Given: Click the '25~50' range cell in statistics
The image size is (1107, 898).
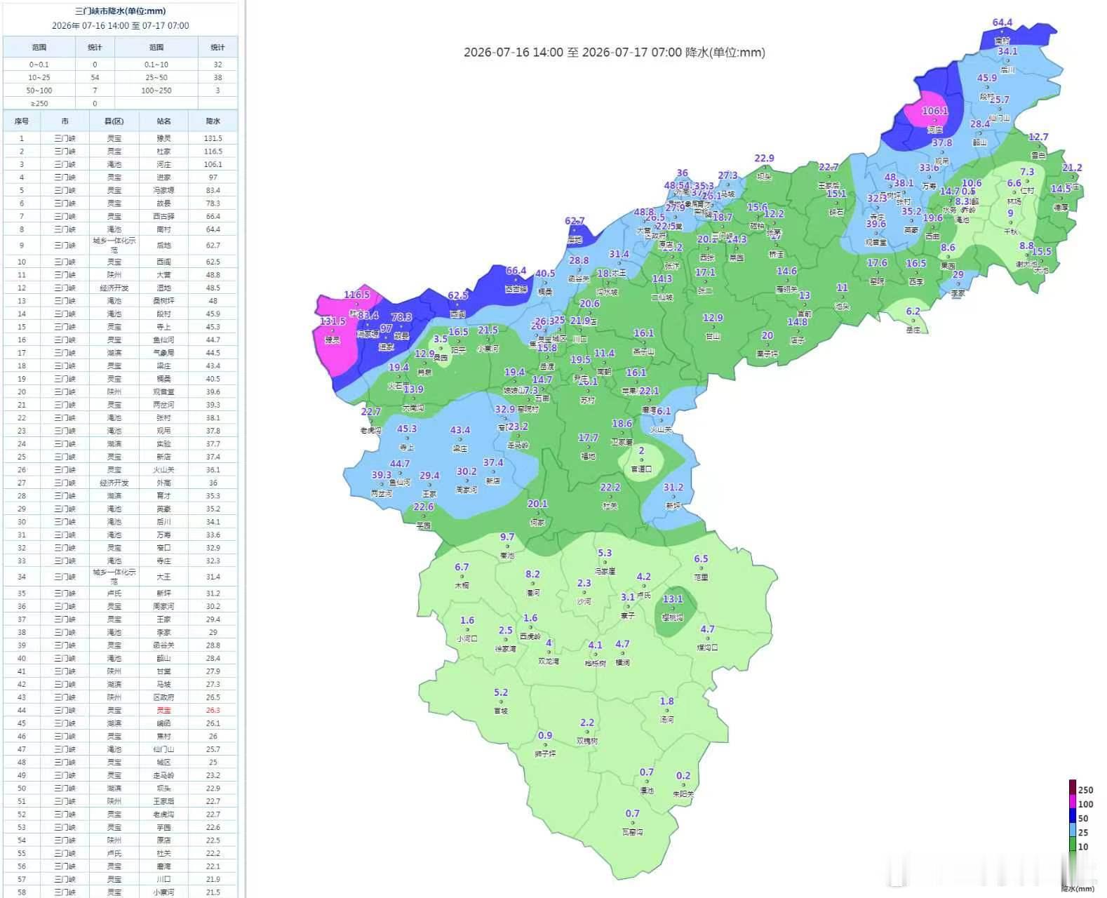Looking at the screenshot, I should tap(156, 77).
